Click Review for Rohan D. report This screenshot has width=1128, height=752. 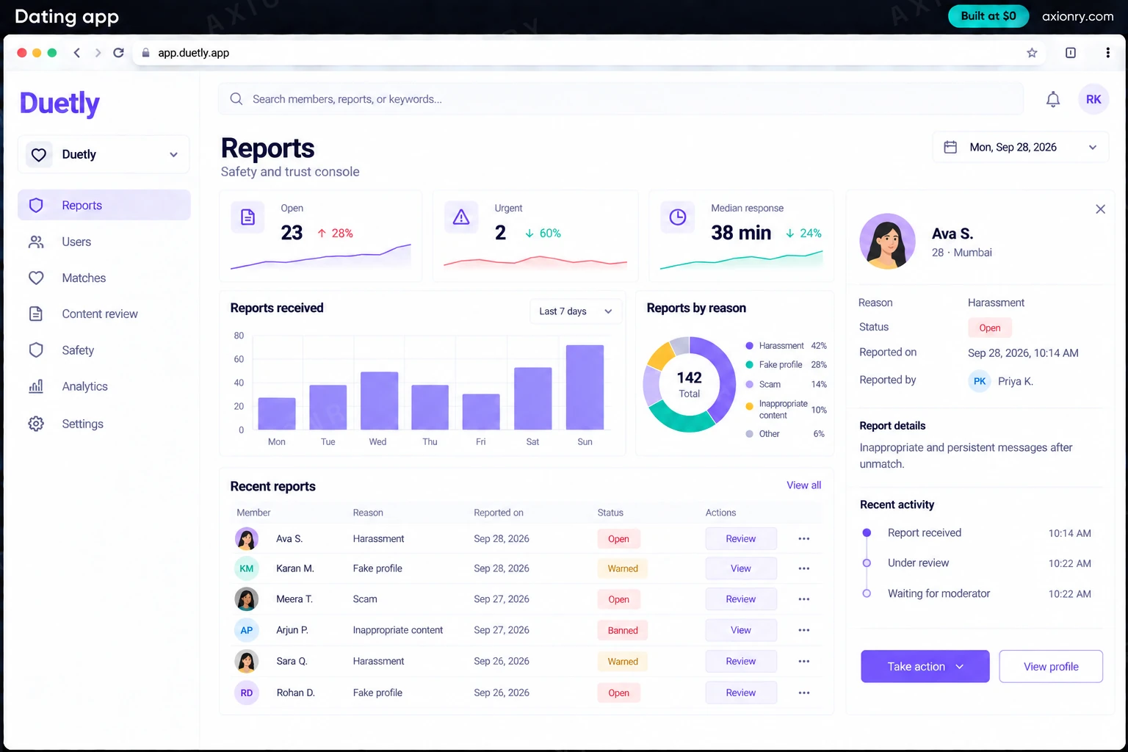tap(741, 693)
